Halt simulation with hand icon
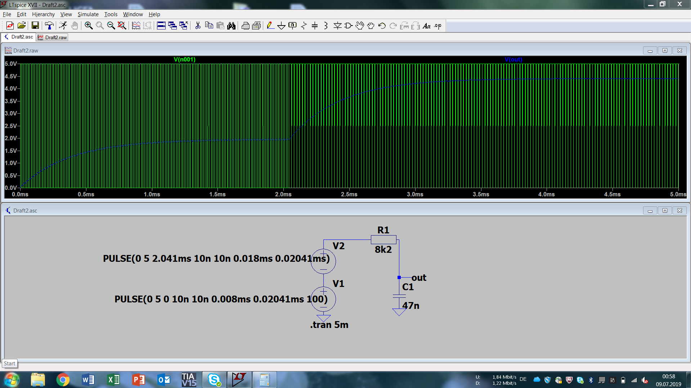Screen dimensions: 691x388 (x=75, y=26)
